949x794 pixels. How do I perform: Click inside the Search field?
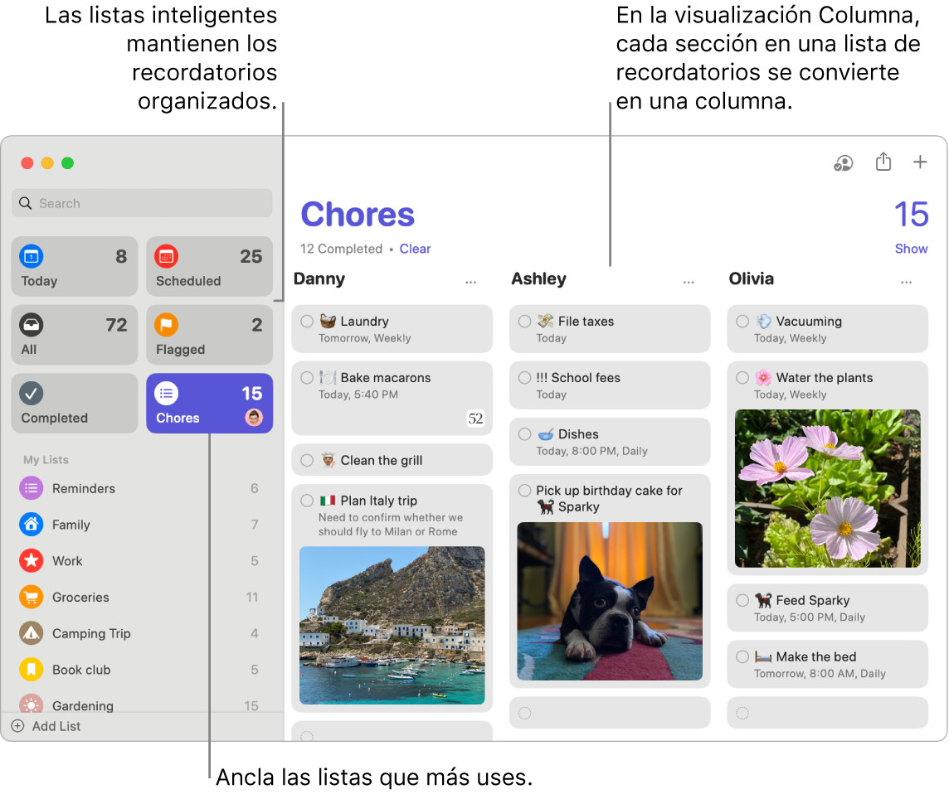(141, 203)
